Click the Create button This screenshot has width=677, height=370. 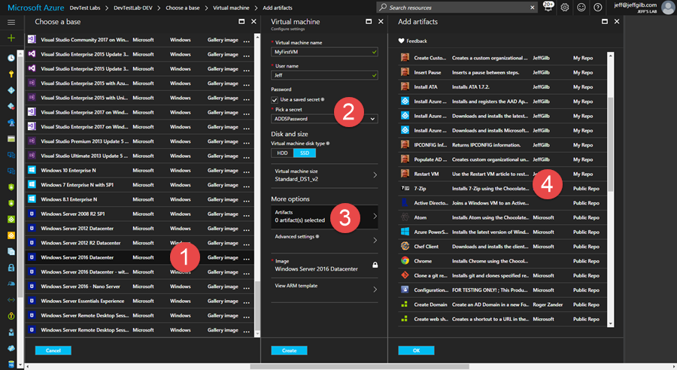coord(290,350)
